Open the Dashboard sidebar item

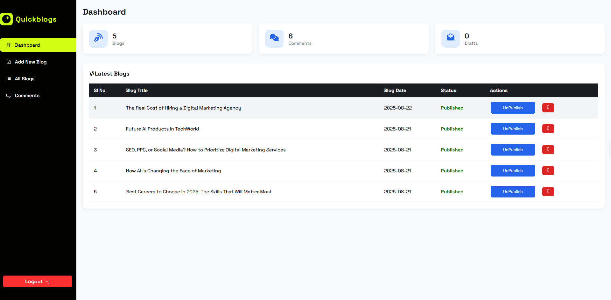click(27, 45)
